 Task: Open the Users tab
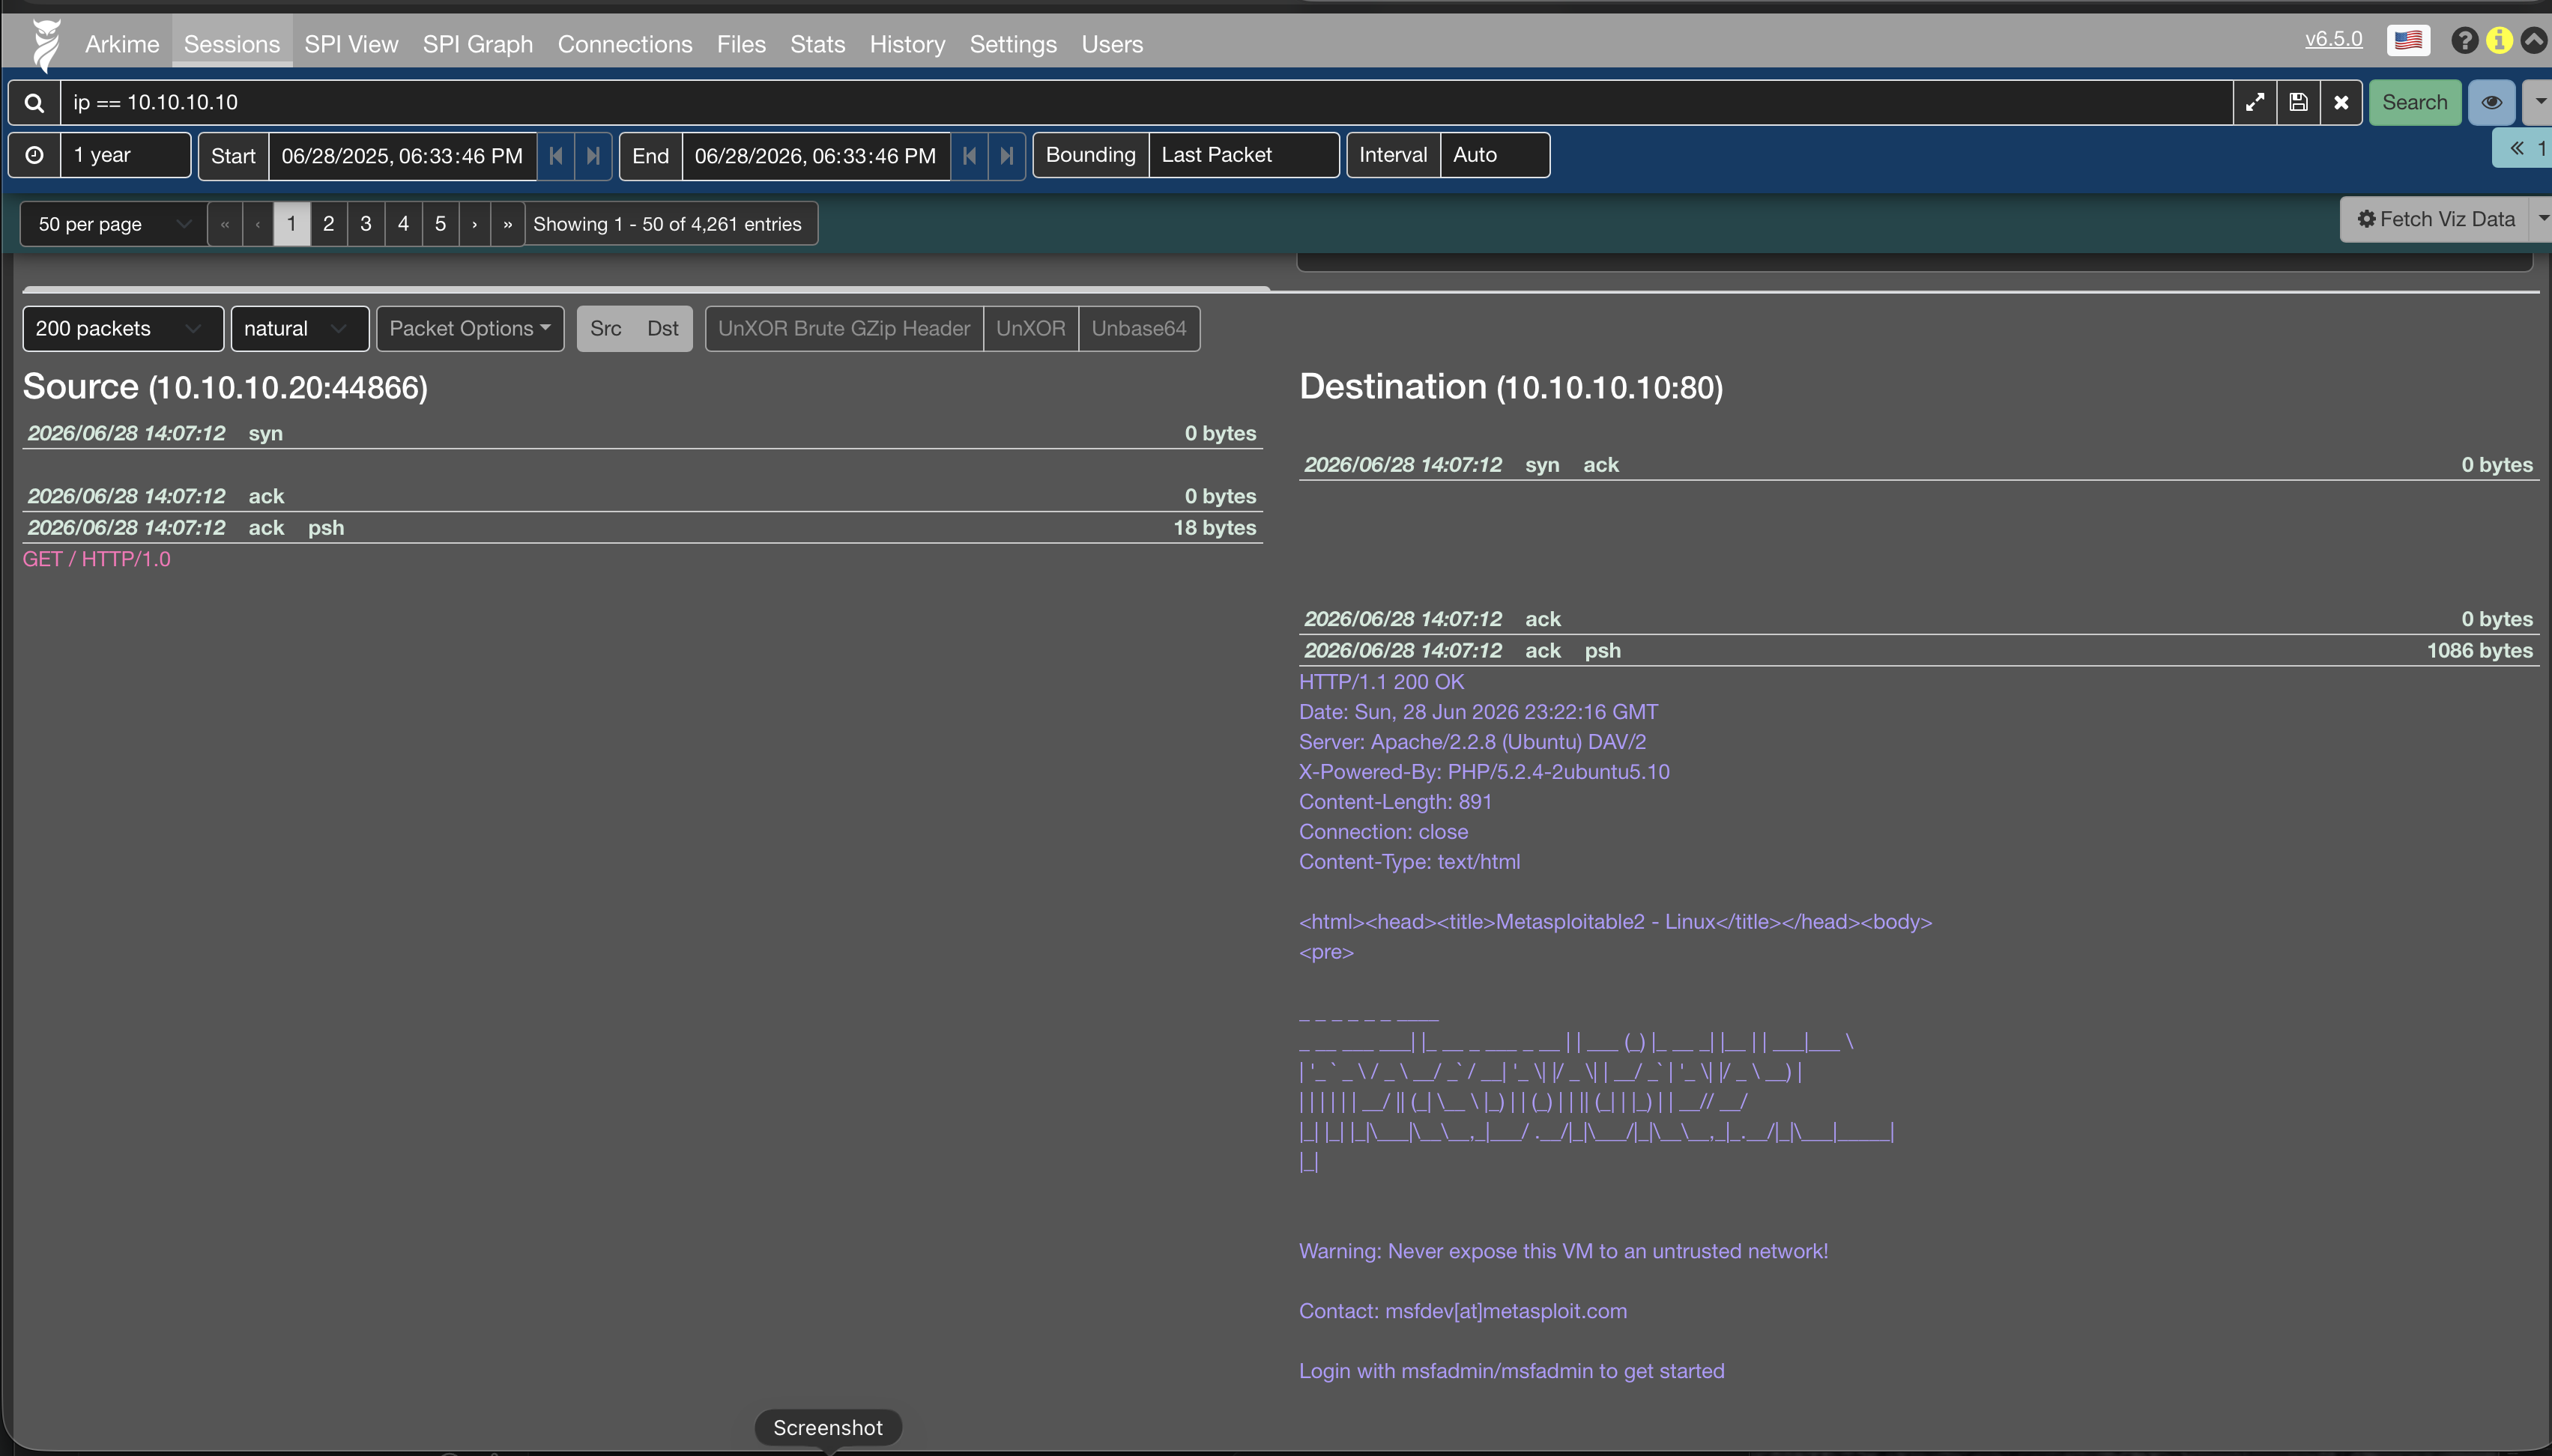pos(1111,44)
